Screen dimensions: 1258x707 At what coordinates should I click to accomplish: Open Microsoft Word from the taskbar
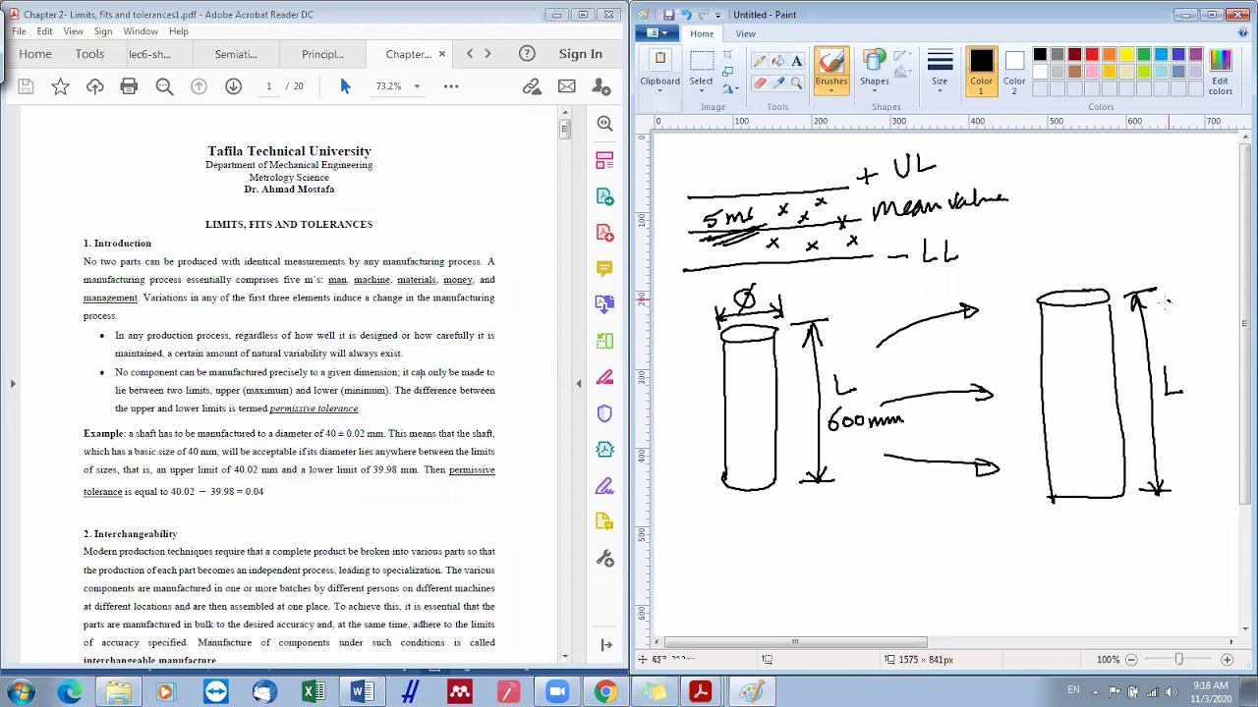(362, 692)
